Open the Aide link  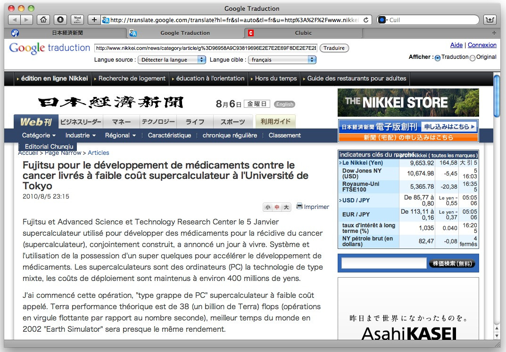456,45
